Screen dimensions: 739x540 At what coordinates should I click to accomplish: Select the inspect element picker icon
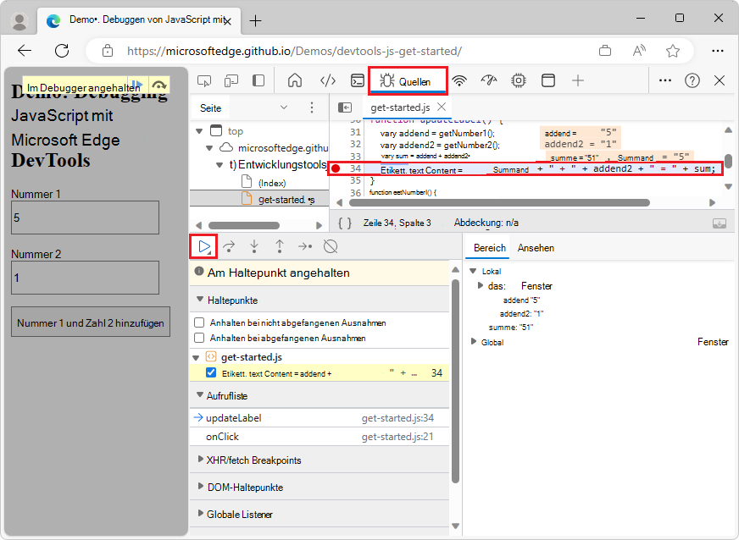click(x=203, y=80)
